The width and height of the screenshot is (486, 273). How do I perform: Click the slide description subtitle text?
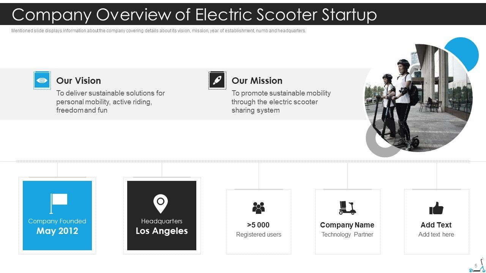158,31
